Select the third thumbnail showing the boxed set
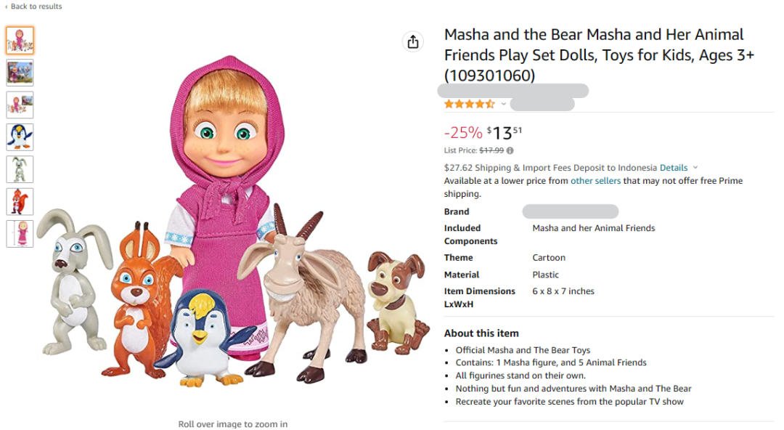784x430 pixels. [20, 105]
